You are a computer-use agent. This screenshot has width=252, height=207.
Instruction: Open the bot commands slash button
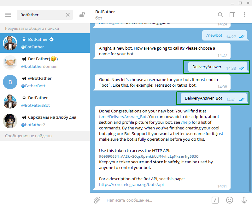[215, 200]
